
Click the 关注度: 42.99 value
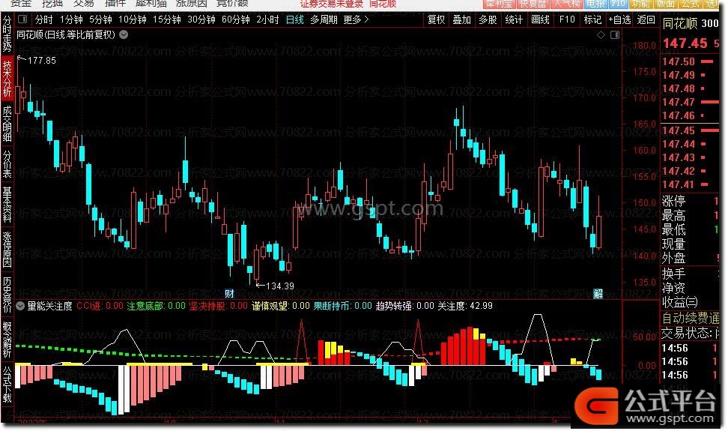[x=465, y=306]
